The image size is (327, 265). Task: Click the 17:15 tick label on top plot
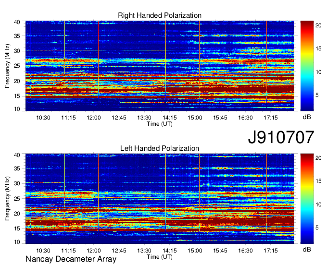click(x=270, y=118)
